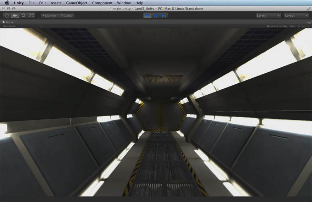This screenshot has height=202, width=312.
Task: Toggle Maximize on Play
Action: [277, 26]
